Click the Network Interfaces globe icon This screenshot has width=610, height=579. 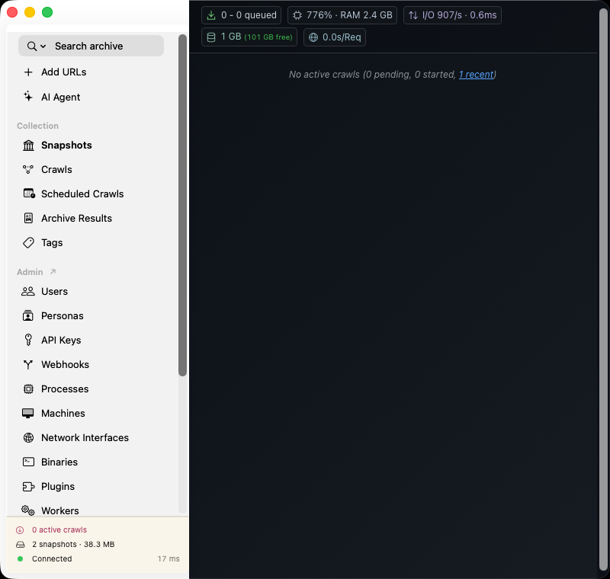pyautogui.click(x=28, y=437)
